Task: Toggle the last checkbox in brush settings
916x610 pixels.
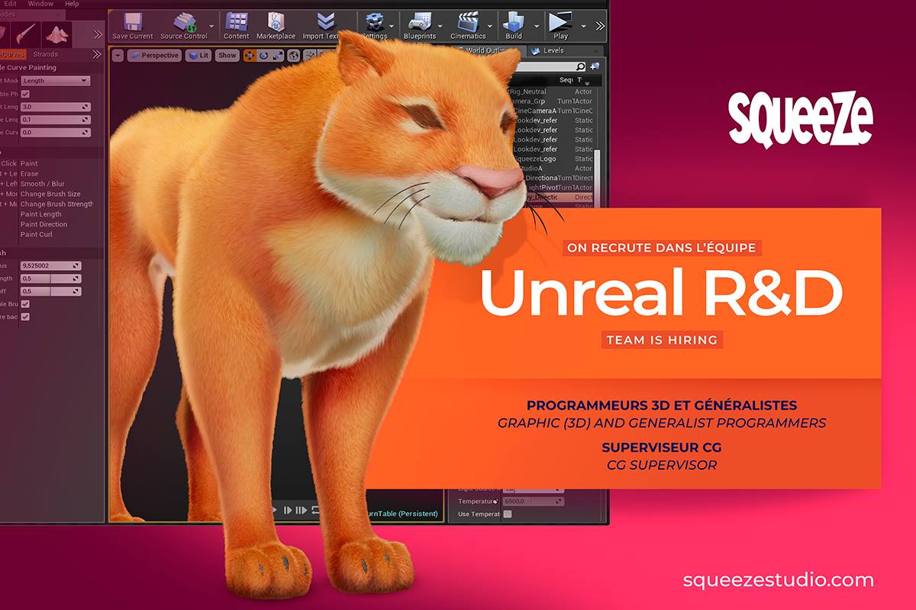Action: pyautogui.click(x=25, y=316)
